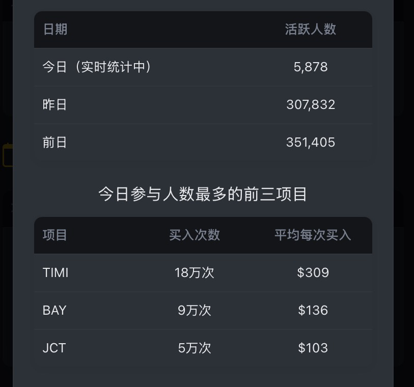414x387 pixels.
Task: Click the $309 average buy value
Action: [313, 273]
